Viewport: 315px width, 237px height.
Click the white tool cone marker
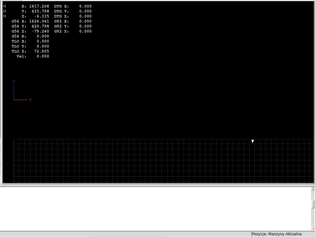252,141
